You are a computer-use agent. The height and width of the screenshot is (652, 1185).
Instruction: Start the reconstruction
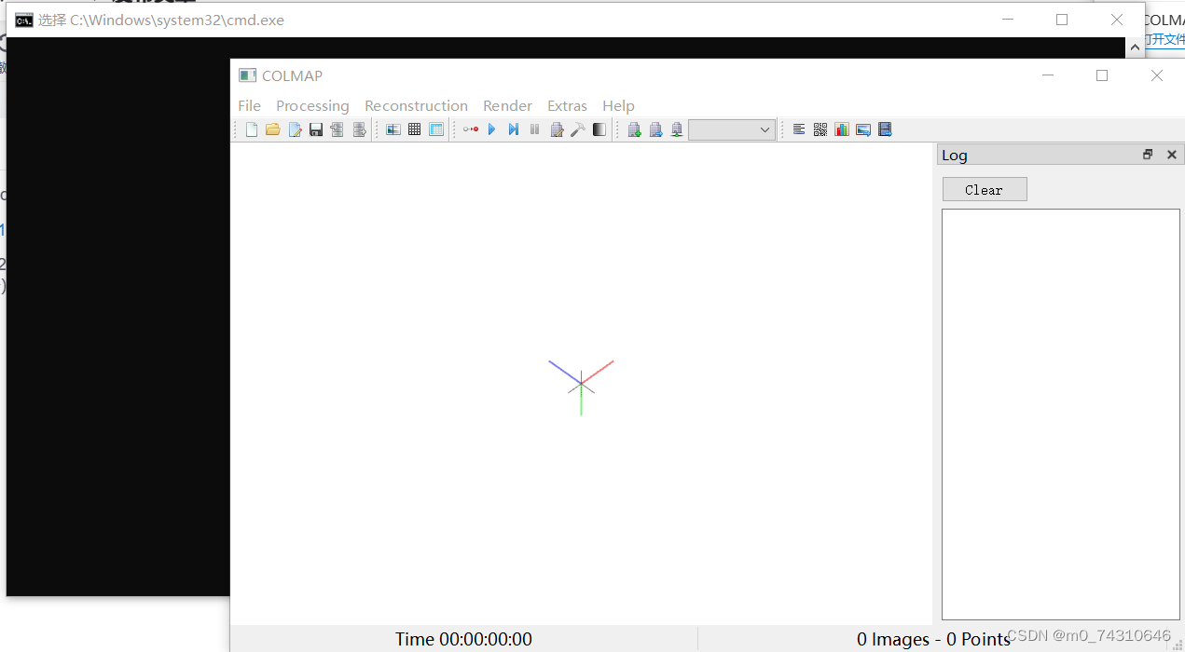(491, 129)
